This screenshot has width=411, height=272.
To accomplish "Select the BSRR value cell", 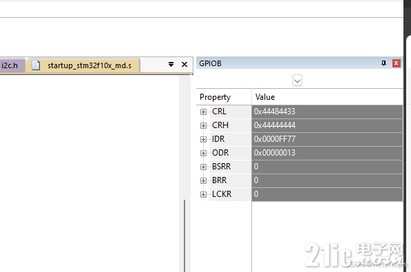I will coord(327,167).
